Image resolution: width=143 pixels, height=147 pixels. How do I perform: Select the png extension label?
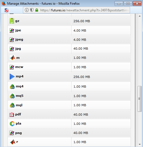18,133
